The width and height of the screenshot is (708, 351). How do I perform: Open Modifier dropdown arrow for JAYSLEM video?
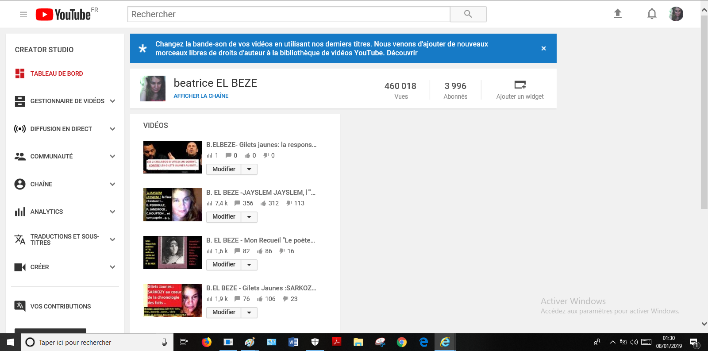(x=249, y=217)
